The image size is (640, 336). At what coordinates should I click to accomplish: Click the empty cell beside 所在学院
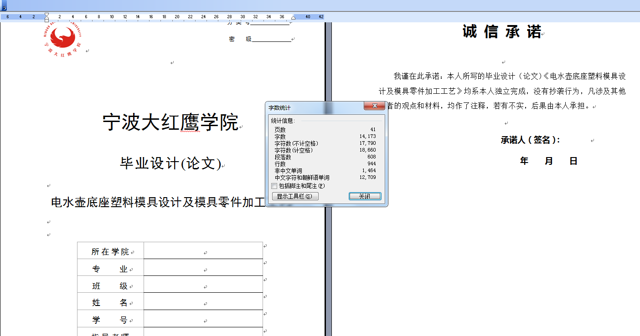pyautogui.click(x=203, y=251)
